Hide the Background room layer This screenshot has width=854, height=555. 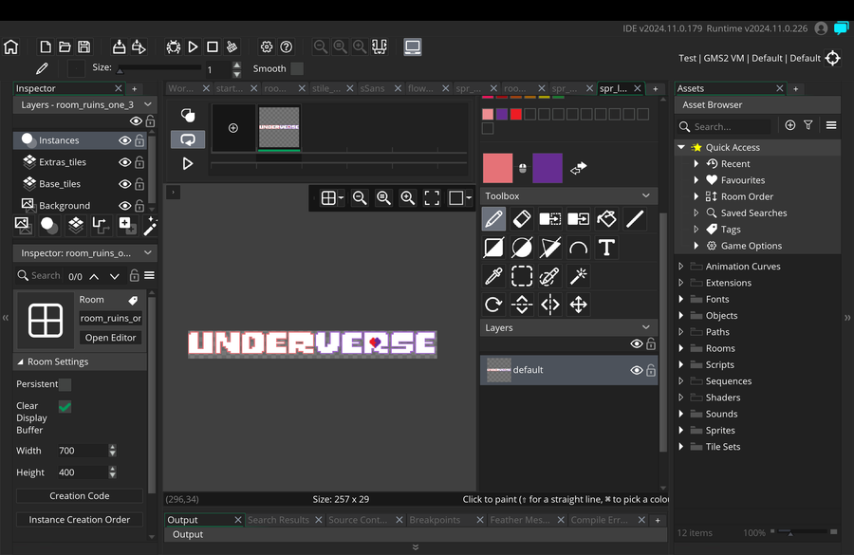click(x=124, y=206)
